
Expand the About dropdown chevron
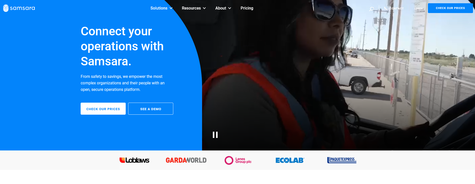230,8
